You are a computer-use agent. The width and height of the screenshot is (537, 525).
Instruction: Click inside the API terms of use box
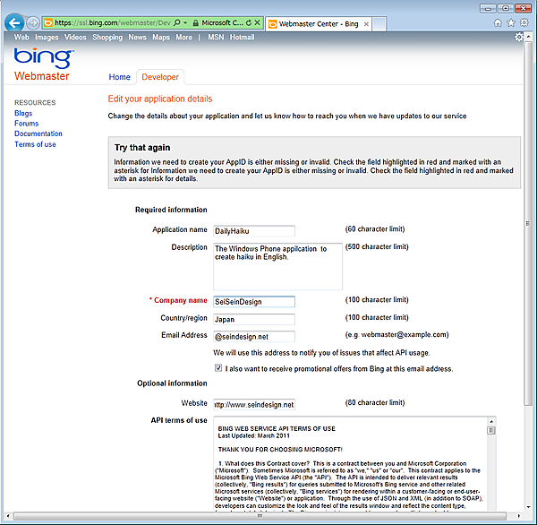click(350, 463)
